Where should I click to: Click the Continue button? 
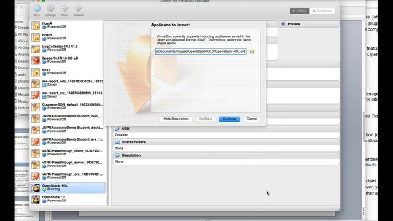(229, 118)
